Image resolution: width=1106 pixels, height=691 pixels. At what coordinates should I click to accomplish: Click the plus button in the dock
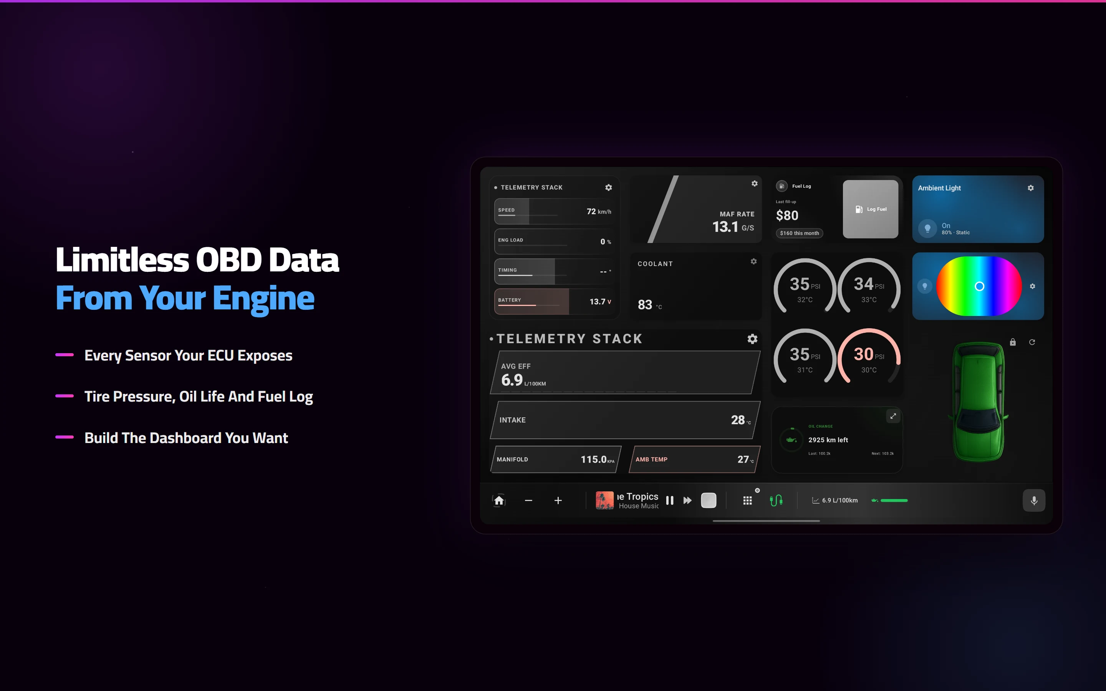tap(558, 501)
